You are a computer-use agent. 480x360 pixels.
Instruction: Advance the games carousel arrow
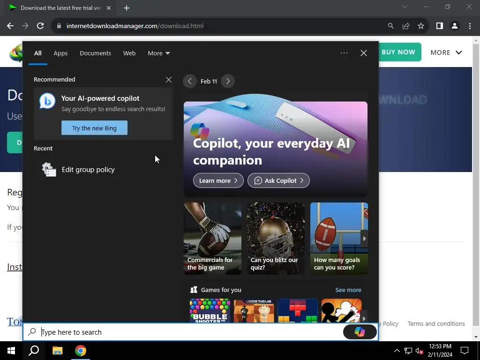364,319
